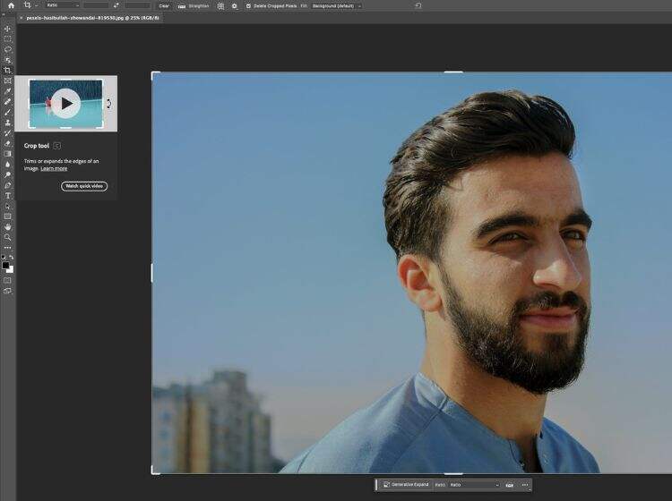Screen dimensions: 672x501
Task: Open the Ratio dropdown in contextual task bar
Action: click(474, 485)
